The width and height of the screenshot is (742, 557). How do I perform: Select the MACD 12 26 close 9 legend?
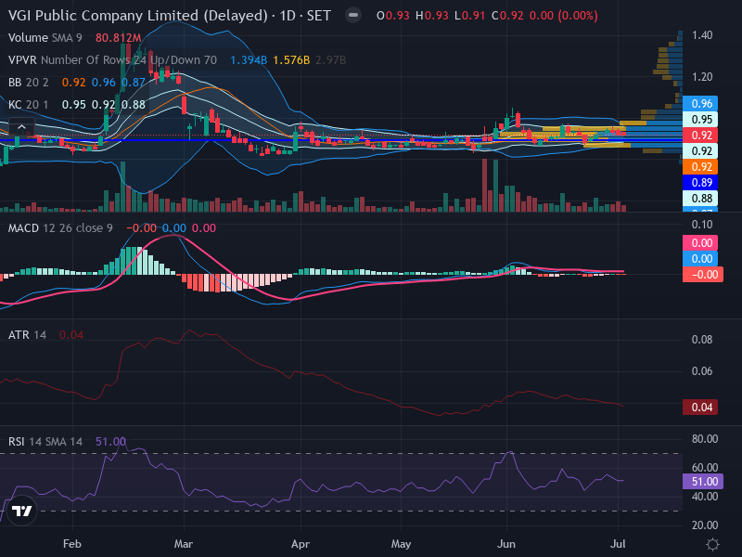pyautogui.click(x=60, y=228)
